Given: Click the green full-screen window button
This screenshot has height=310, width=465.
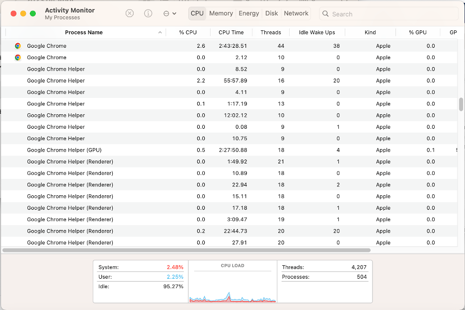Looking at the screenshot, I should click(x=33, y=13).
